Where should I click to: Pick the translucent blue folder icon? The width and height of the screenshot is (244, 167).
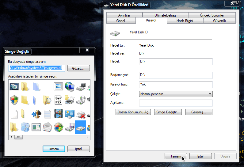36,87
